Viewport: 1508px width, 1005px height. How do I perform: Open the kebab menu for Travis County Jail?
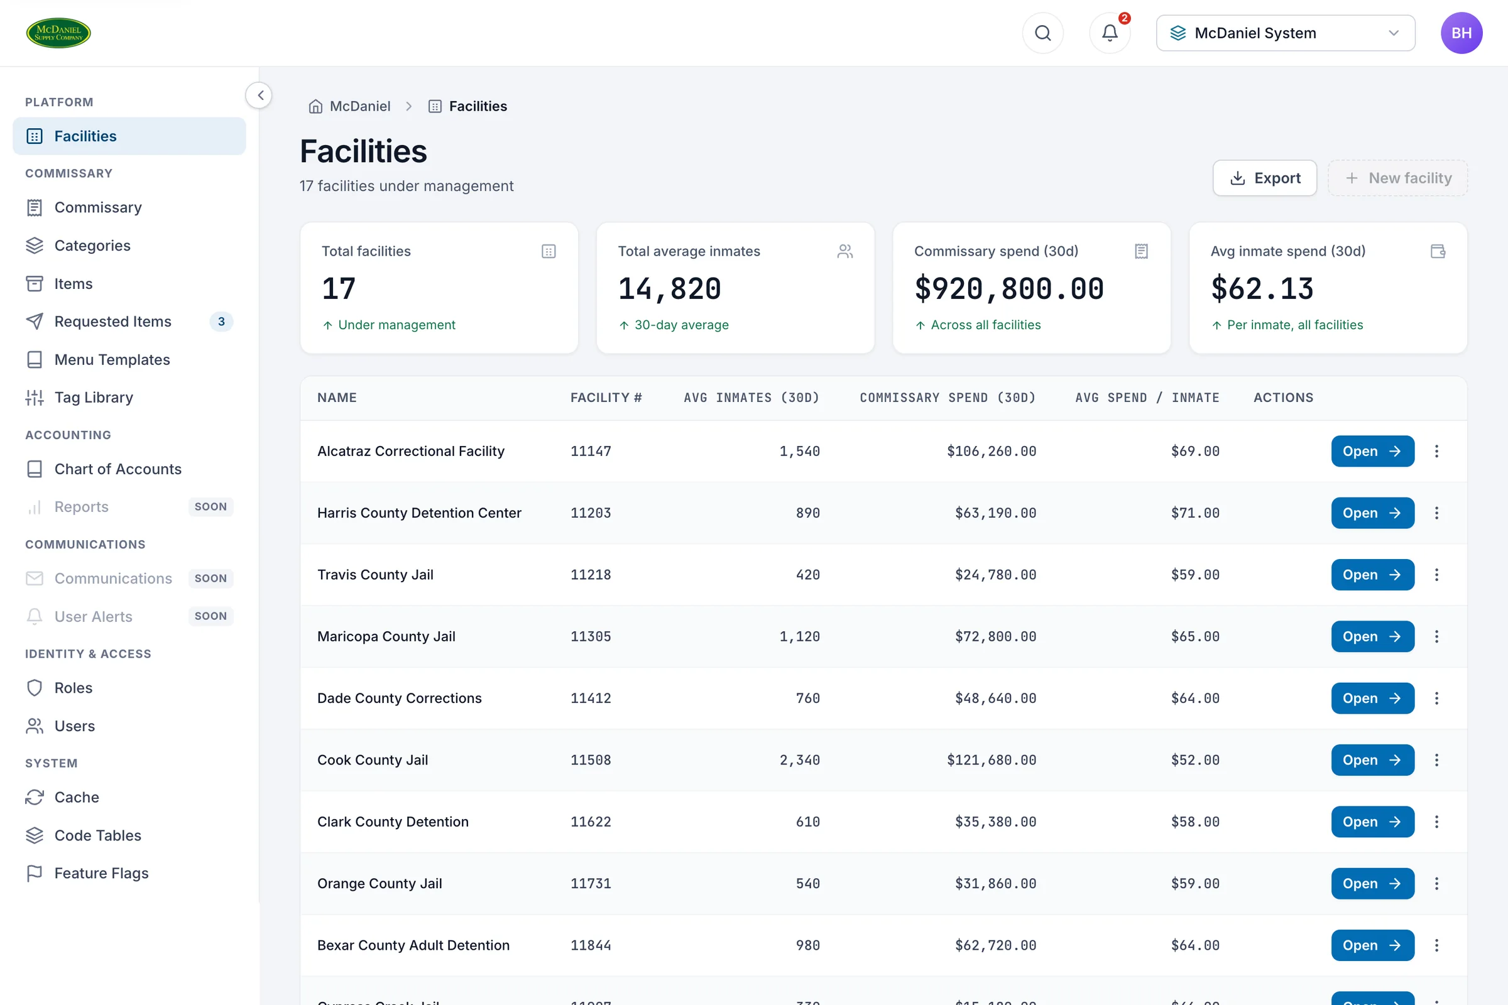(x=1436, y=575)
